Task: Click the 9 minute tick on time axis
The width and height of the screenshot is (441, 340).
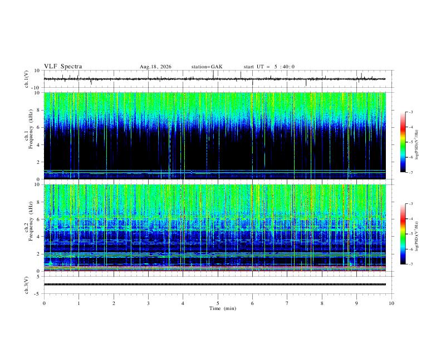Action: point(356,303)
